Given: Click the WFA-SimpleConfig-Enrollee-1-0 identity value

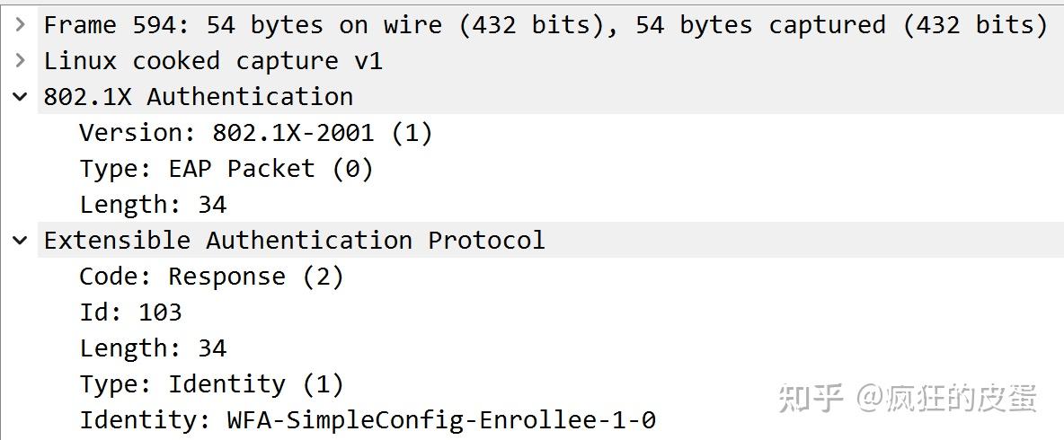Looking at the screenshot, I should (440, 419).
